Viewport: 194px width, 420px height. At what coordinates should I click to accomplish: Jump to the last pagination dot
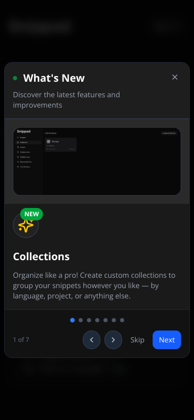(x=122, y=320)
